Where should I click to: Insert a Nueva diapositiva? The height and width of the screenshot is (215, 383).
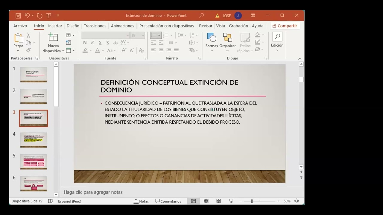point(53,43)
